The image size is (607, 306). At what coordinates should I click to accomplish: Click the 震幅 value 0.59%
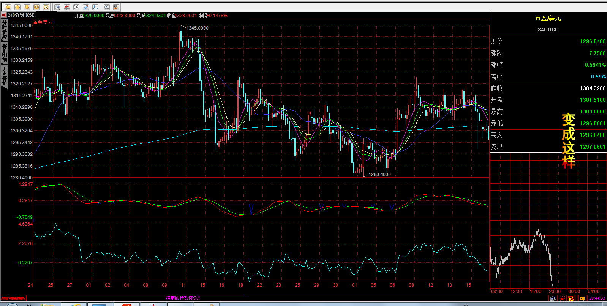pos(598,77)
